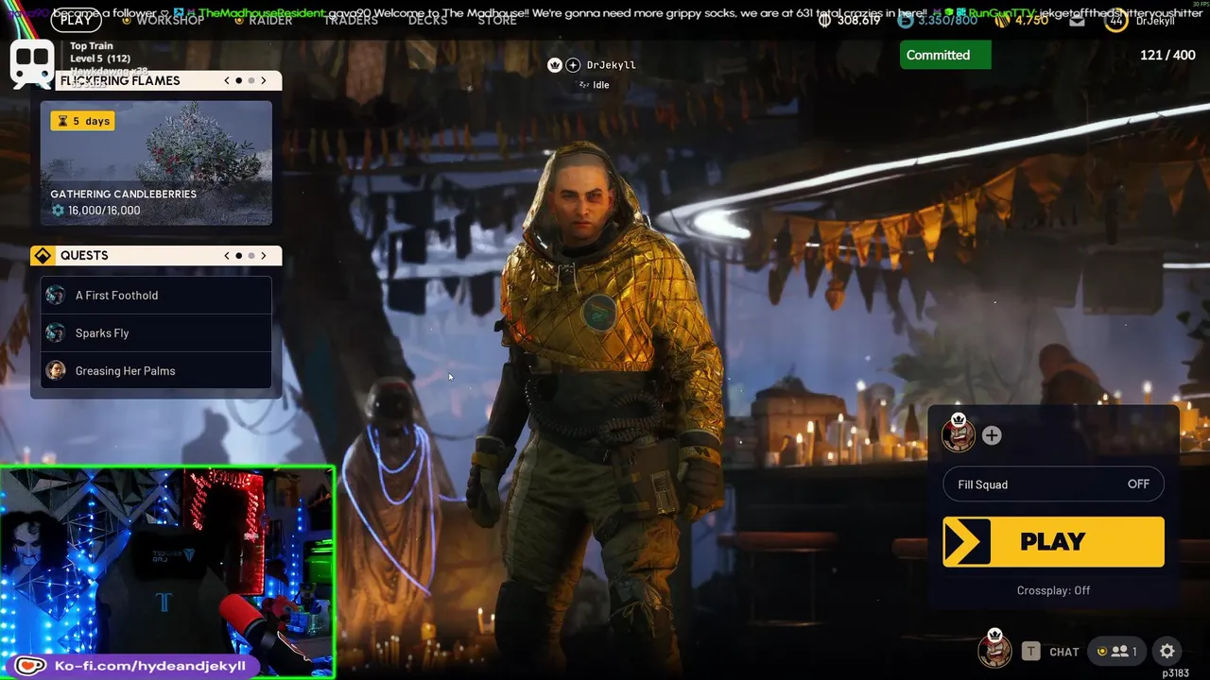Click the level 44 player badge

click(x=1116, y=20)
